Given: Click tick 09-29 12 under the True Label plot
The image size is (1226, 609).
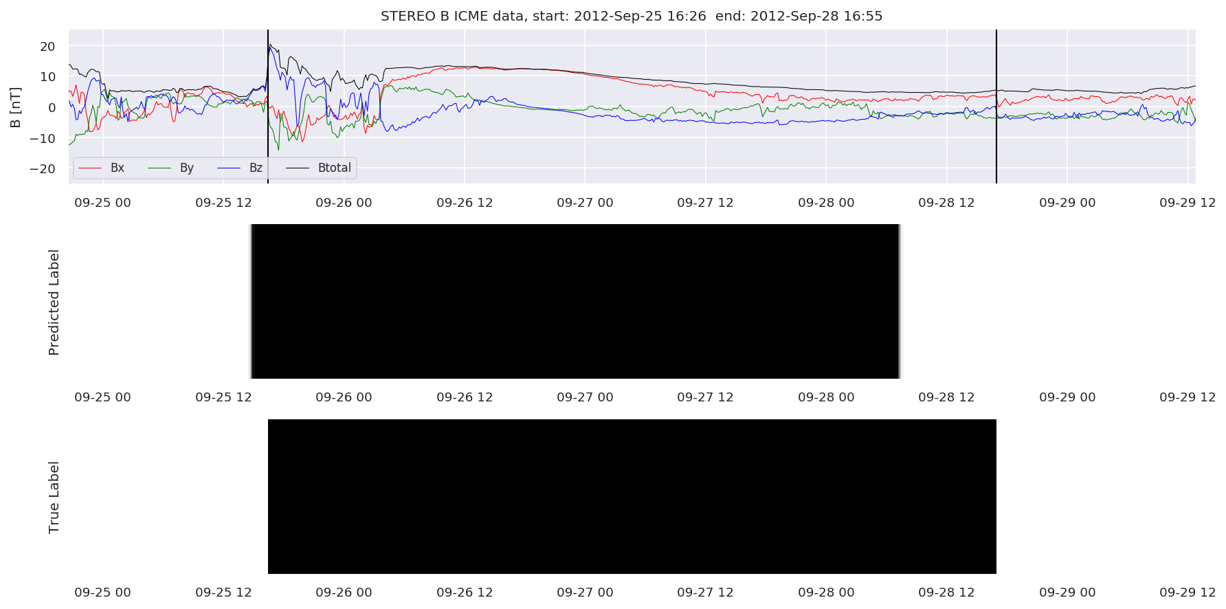Looking at the screenshot, I should [1188, 593].
